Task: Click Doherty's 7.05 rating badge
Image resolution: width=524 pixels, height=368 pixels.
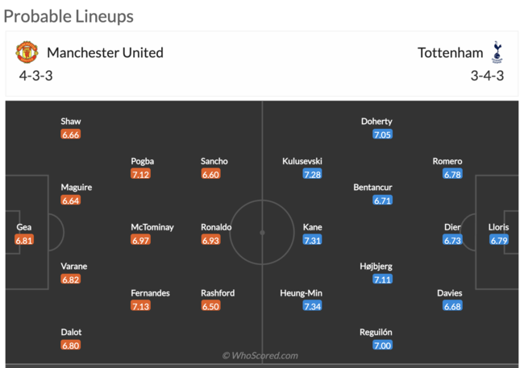Action: [382, 134]
